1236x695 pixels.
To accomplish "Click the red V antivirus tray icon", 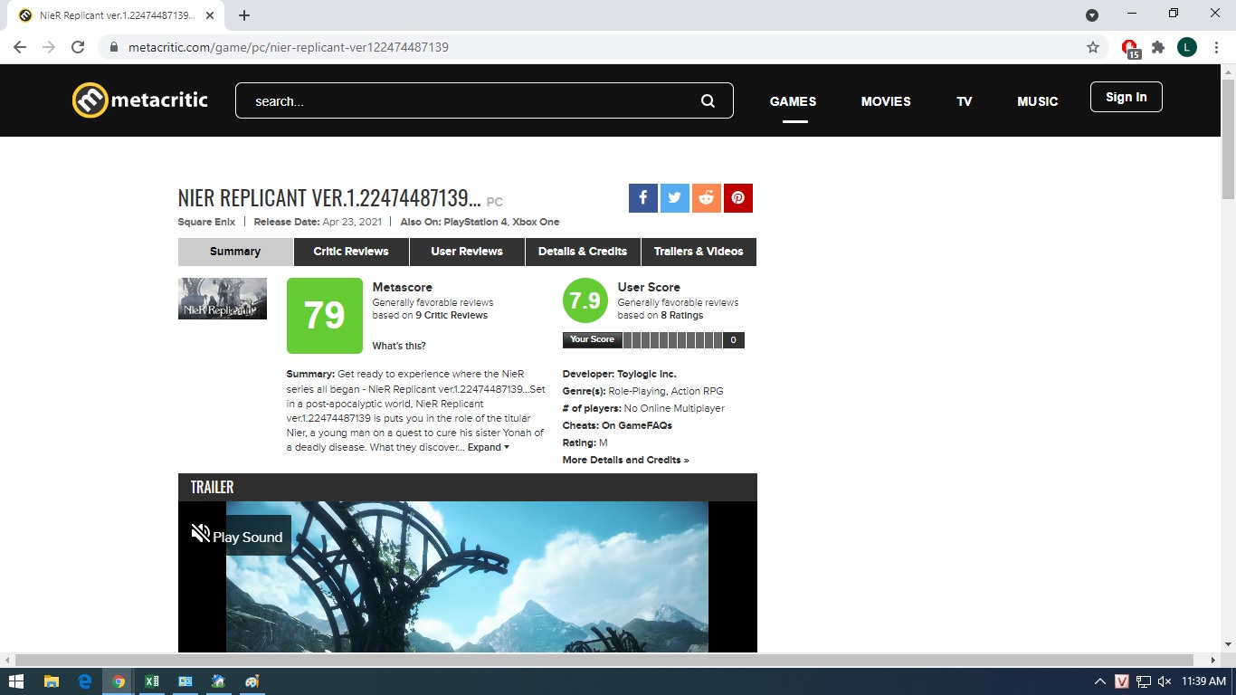I will pos(1122,681).
